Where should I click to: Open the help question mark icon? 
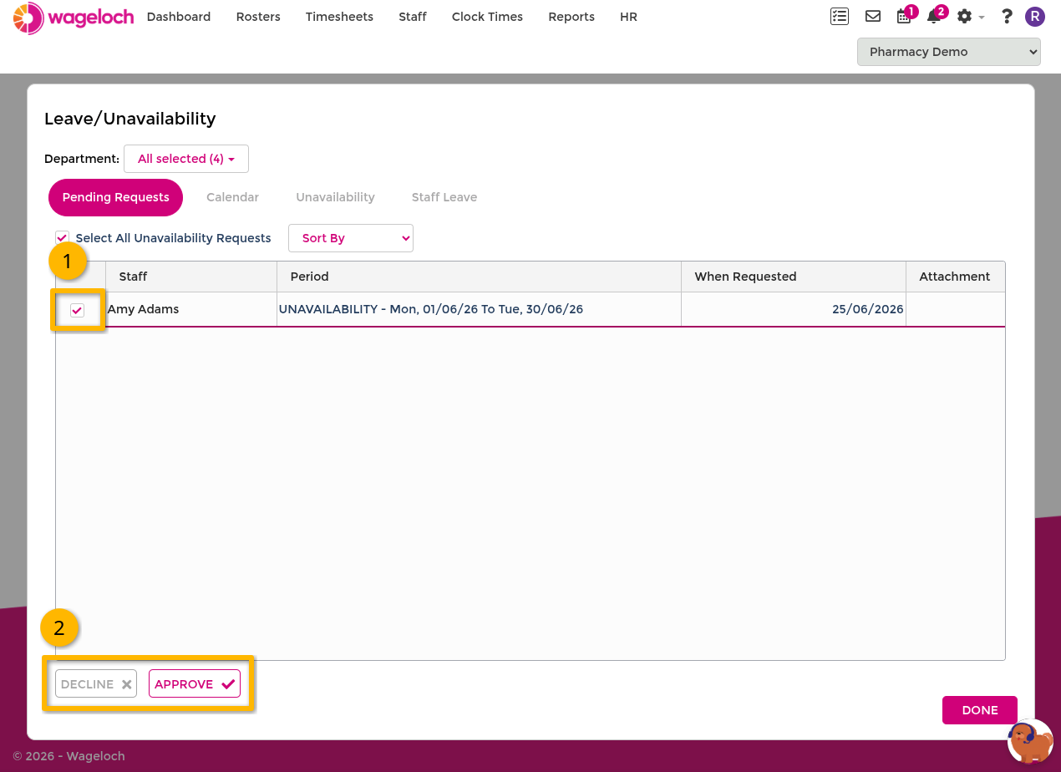coord(1007,17)
